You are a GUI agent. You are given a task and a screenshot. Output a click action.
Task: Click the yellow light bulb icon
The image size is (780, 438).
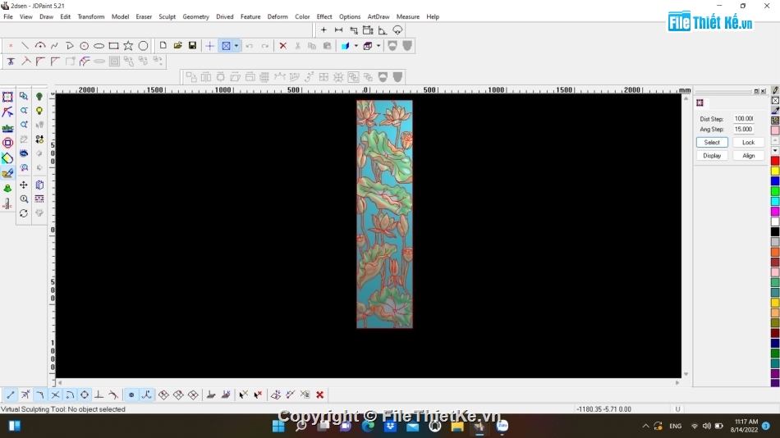click(x=39, y=111)
